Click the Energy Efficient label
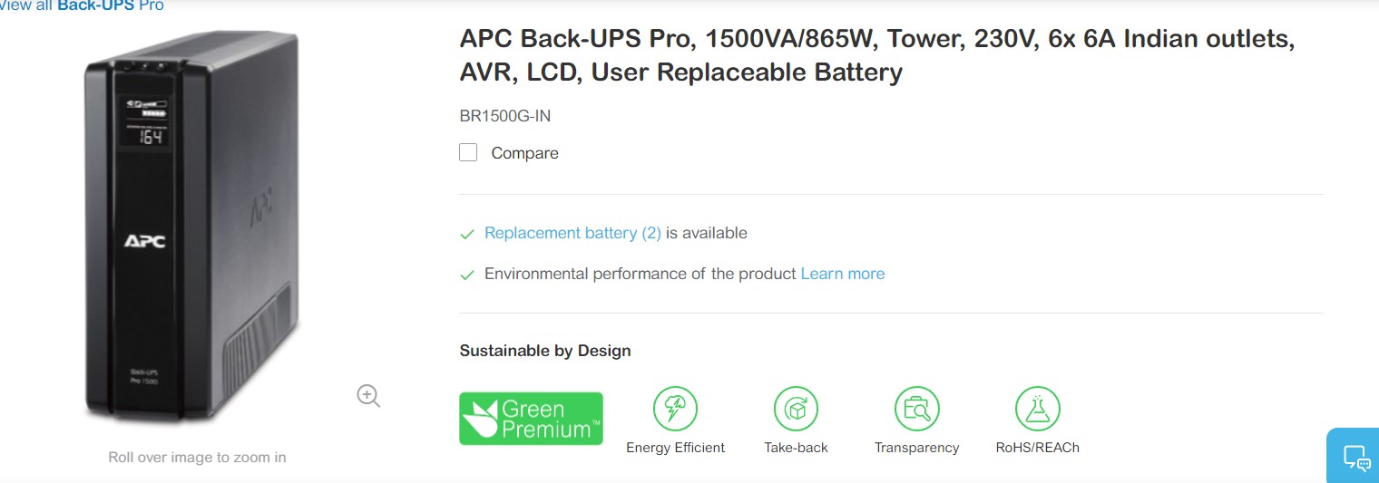The image size is (1379, 483). (675, 448)
